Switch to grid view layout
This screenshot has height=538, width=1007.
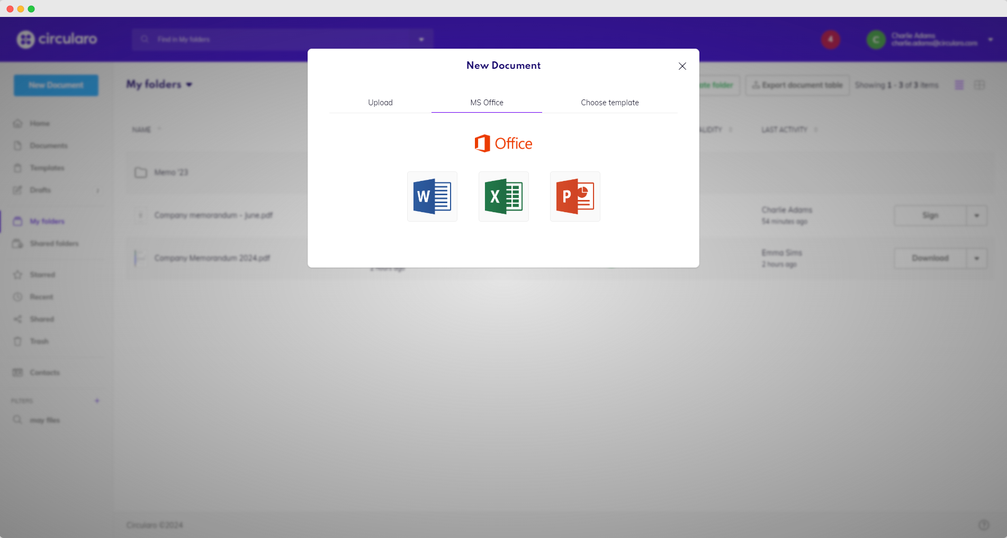point(979,85)
